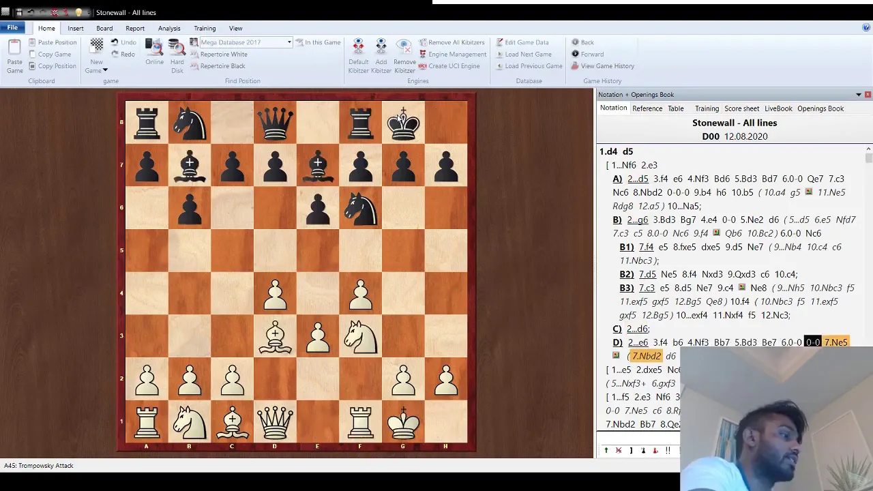873x491 pixels.
Task: Click the red pawn annotation icon
Action: click(x=655, y=450)
